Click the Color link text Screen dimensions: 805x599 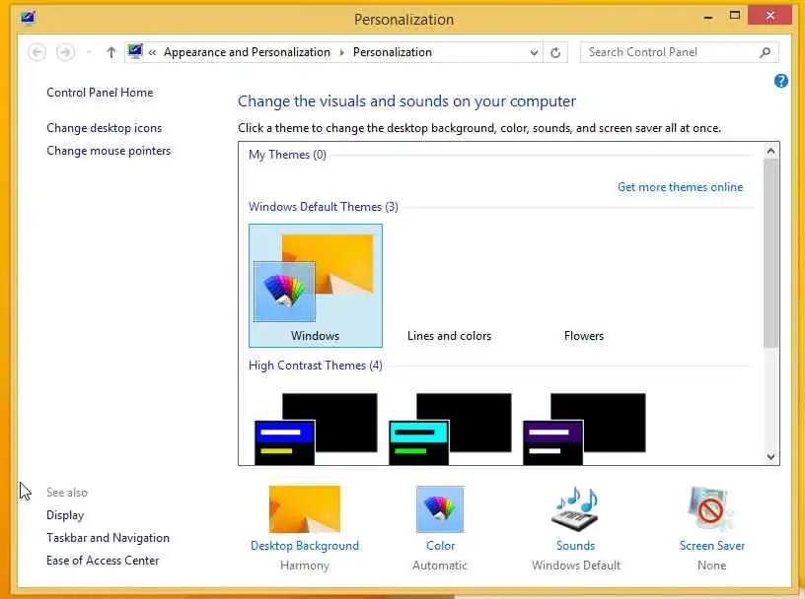(441, 546)
